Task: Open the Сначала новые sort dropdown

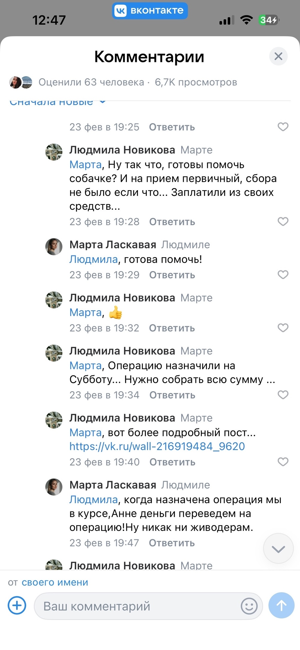Action: [x=57, y=102]
